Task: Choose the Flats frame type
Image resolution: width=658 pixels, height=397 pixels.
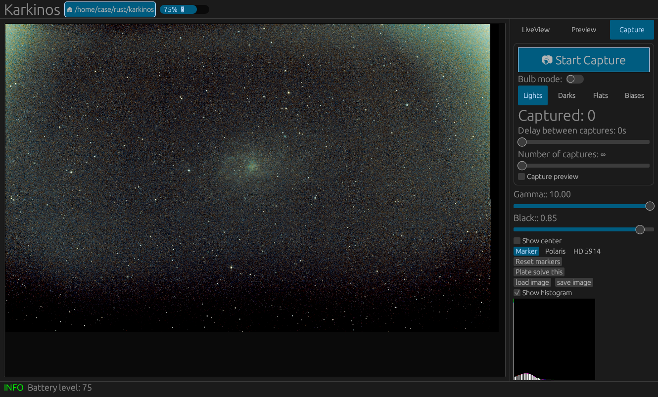Action: (x=600, y=95)
